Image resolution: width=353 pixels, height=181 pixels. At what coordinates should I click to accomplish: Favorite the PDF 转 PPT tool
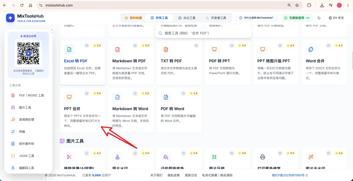[x=232, y=46]
